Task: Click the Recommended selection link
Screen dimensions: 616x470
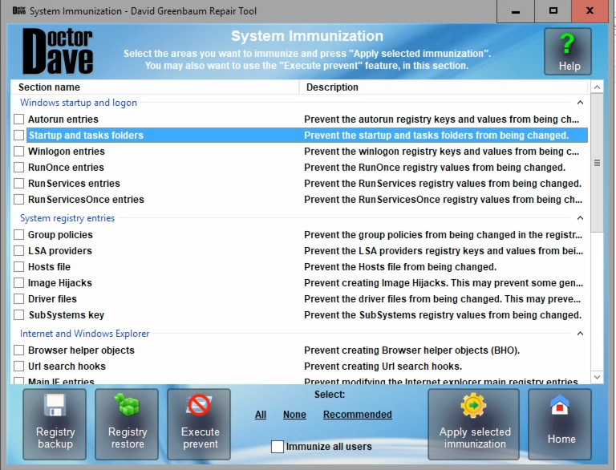Action: coord(358,415)
